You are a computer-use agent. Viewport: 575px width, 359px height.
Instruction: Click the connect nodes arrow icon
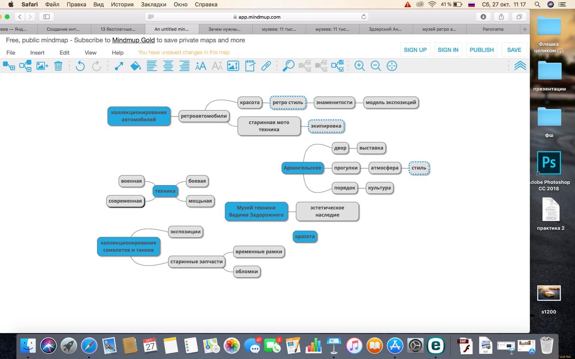pos(119,66)
